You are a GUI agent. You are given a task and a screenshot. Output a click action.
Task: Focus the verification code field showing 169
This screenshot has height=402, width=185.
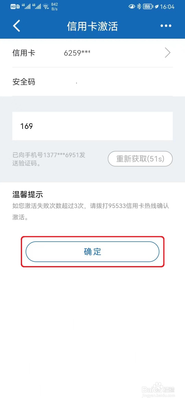[x=92, y=126]
